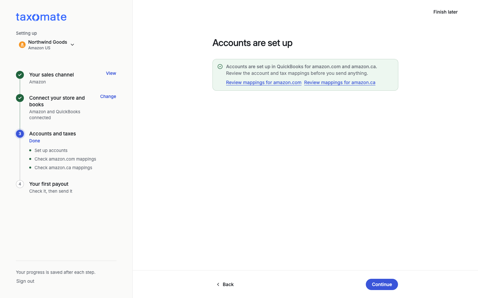478x298 pixels.
Task: Click Change for store and books connection
Action: tap(108, 97)
